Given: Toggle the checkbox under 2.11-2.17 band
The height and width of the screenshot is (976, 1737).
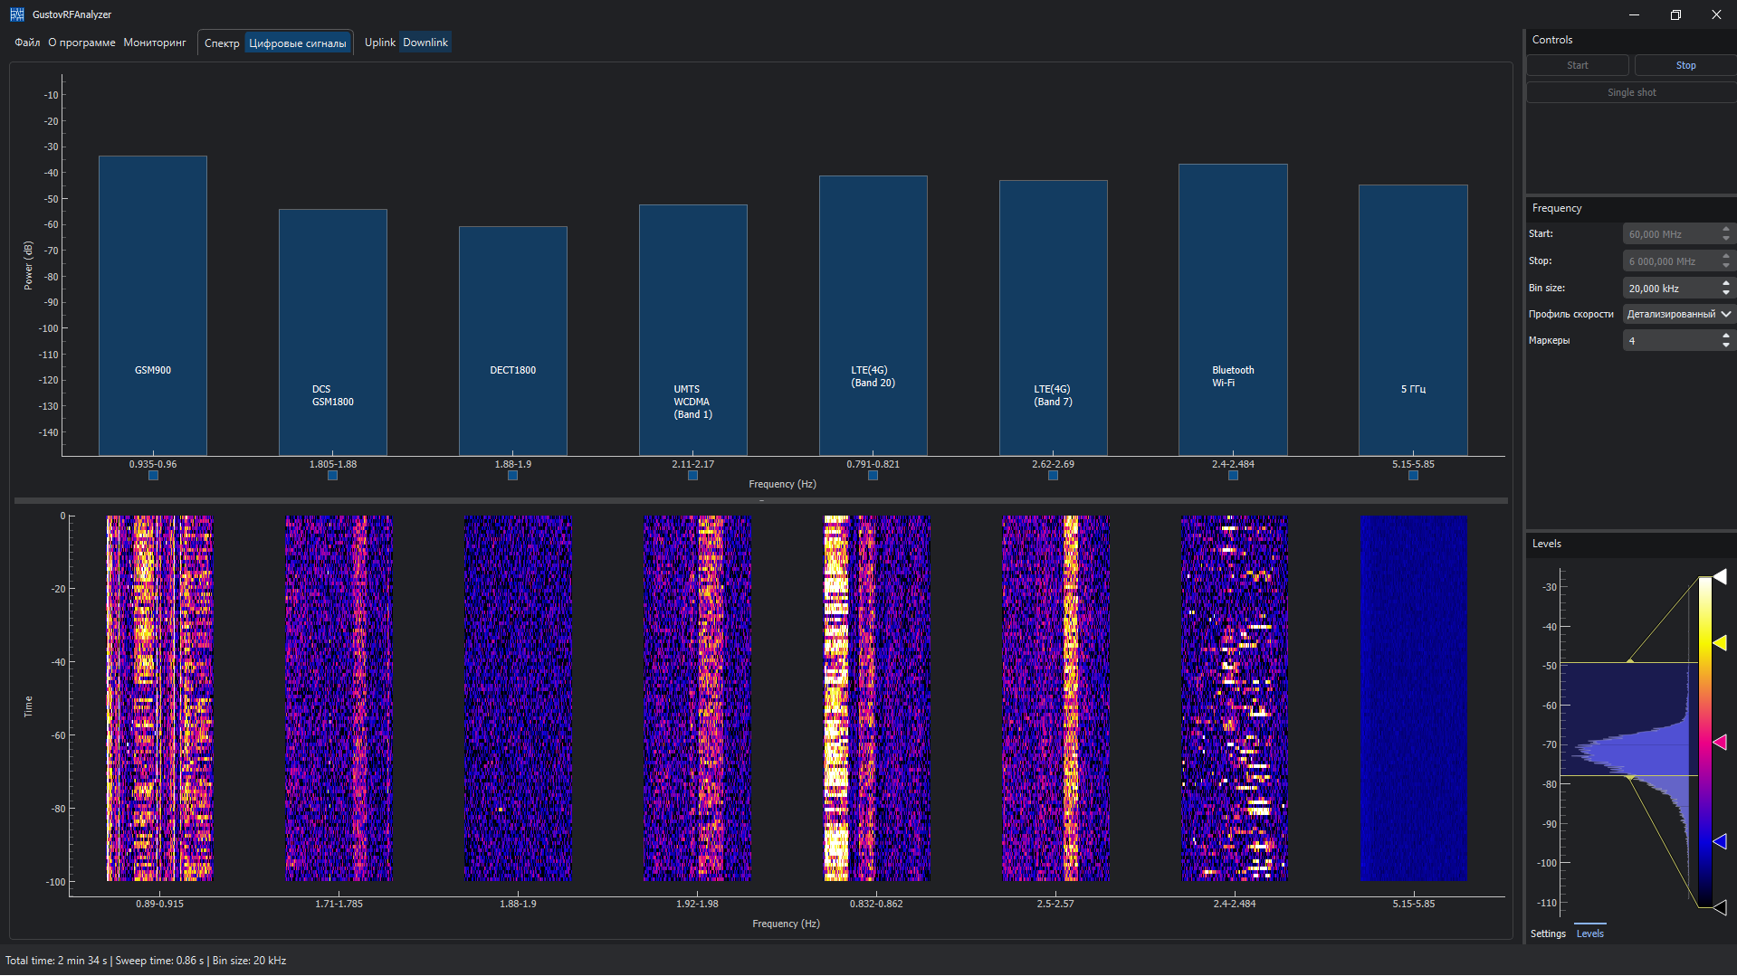Looking at the screenshot, I should coord(692,476).
